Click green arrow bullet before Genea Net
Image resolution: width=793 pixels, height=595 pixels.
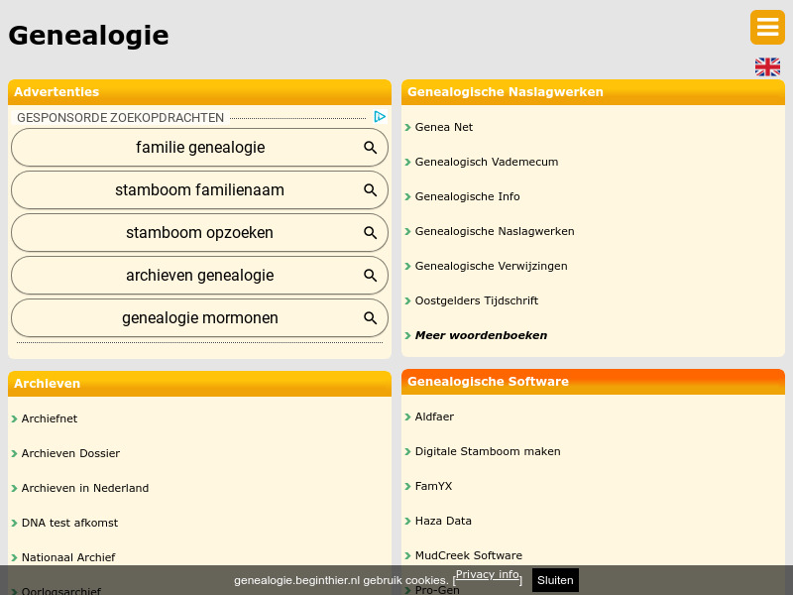pyautogui.click(x=407, y=128)
